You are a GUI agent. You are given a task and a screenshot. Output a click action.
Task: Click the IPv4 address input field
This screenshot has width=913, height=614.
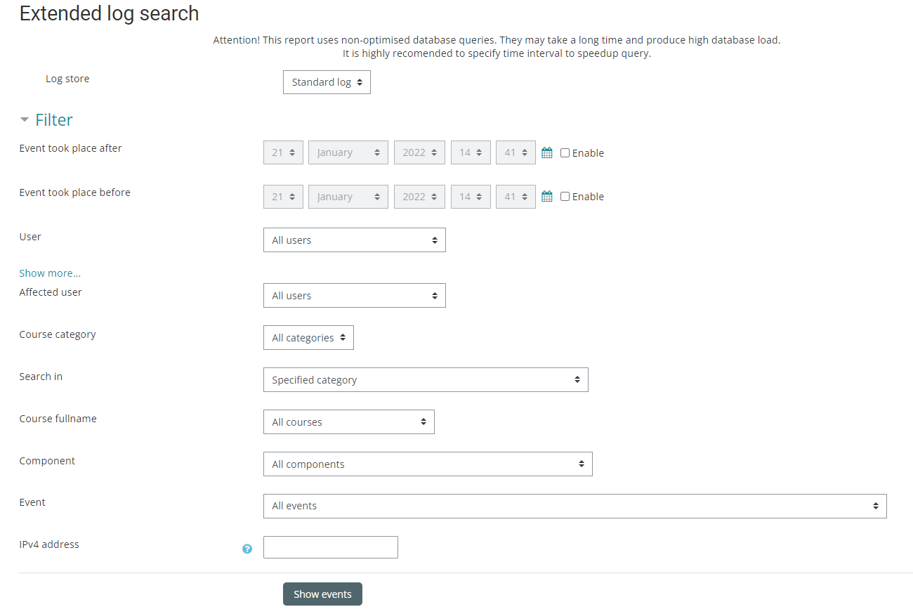[330, 547]
